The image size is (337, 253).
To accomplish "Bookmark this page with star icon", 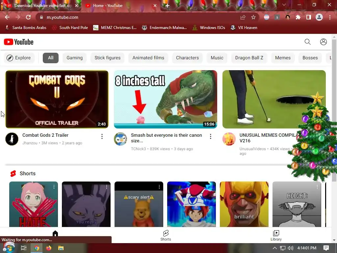I will [x=253, y=17].
